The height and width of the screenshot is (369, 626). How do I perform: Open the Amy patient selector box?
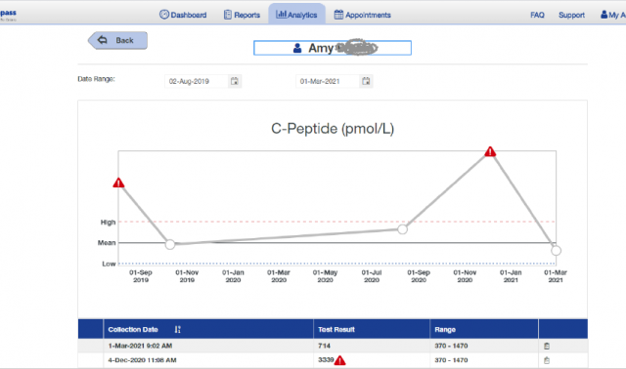pos(333,48)
